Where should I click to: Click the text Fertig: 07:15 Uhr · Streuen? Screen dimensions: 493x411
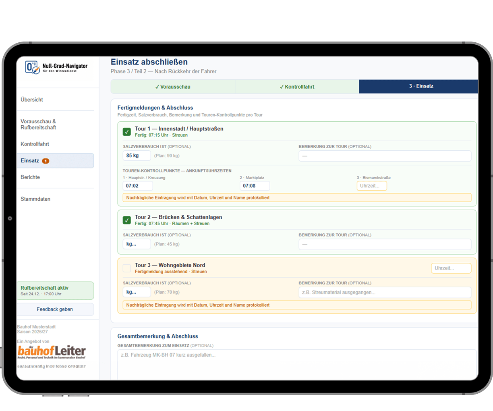(x=161, y=135)
